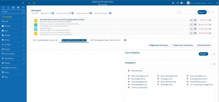This screenshot has height=102, width=219.
Task: Click the monitor icon in the 12 Eki 16:27 row
Action: point(191,20)
